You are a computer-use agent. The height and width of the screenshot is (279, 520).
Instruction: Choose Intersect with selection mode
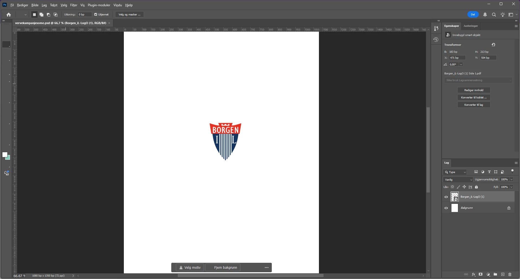coord(56,15)
